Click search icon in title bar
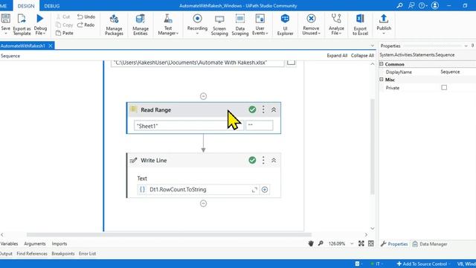The width and height of the screenshot is (476, 268). (x=399, y=5)
